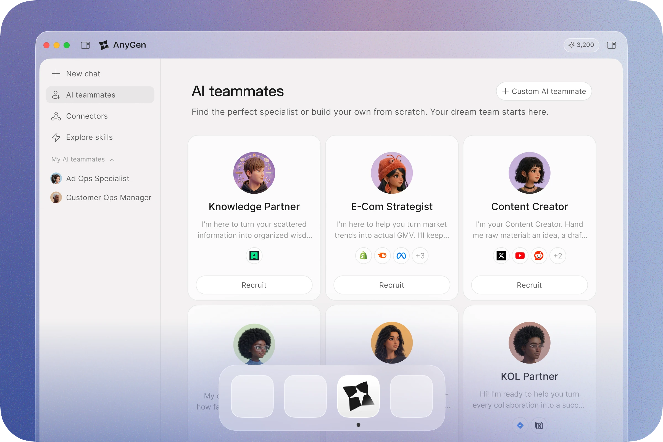Viewport: 663px width, 442px height.
Task: Recruit the E-Com Strategist
Action: pos(391,285)
